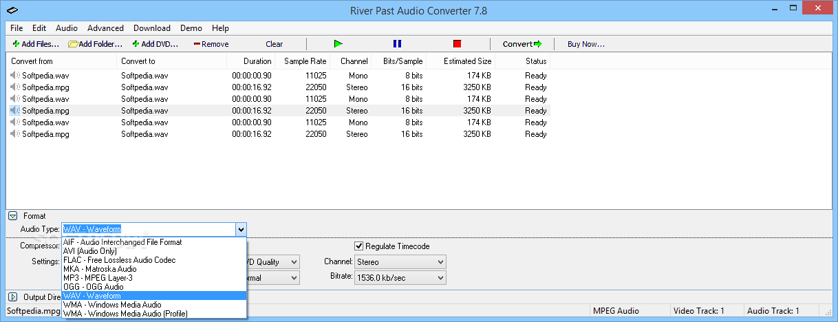Click speaker icon of first Softpedia.mpg row
This screenshot has height=322, width=838.
[x=14, y=87]
